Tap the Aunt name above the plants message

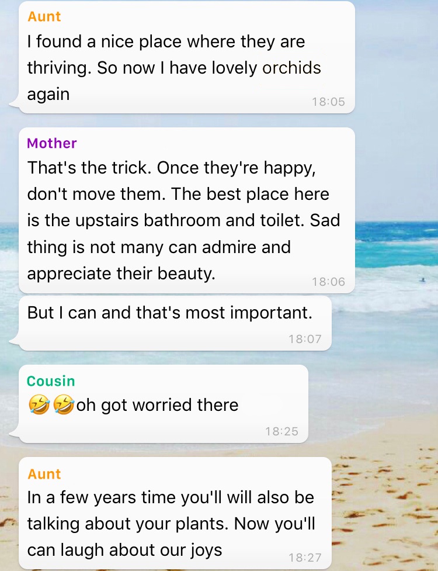[x=44, y=474]
